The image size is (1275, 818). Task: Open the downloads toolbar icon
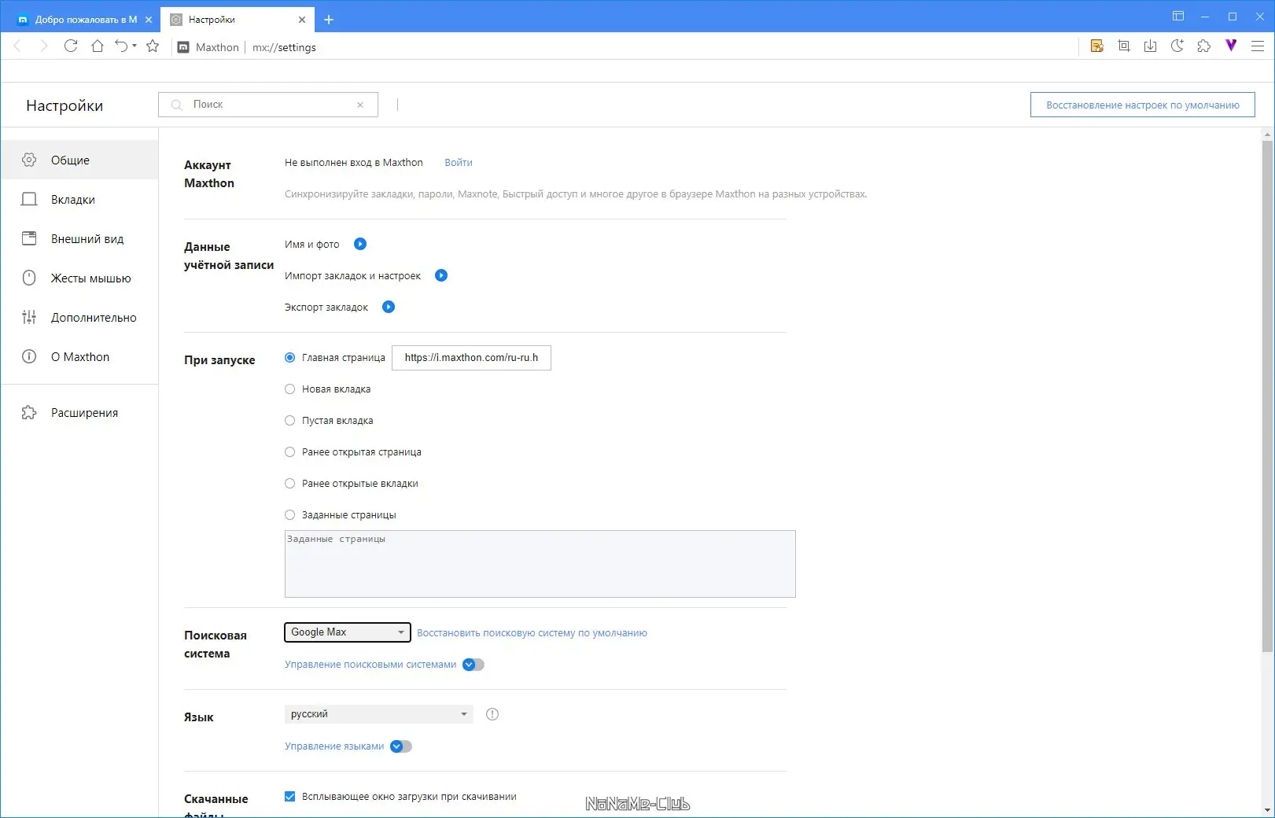(1151, 46)
